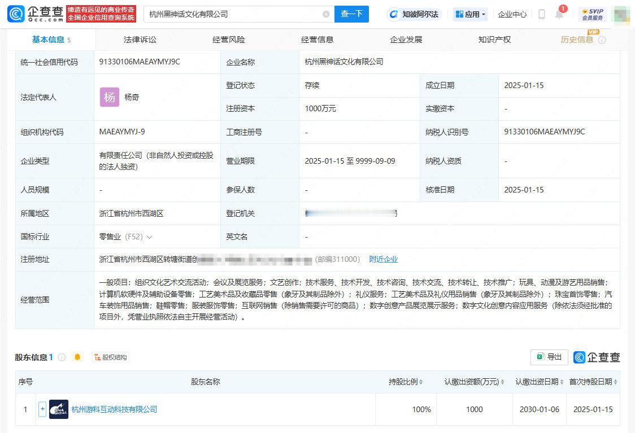Image resolution: width=635 pixels, height=433 pixels.
Task: Open 股权结构 chart
Action: point(111,357)
